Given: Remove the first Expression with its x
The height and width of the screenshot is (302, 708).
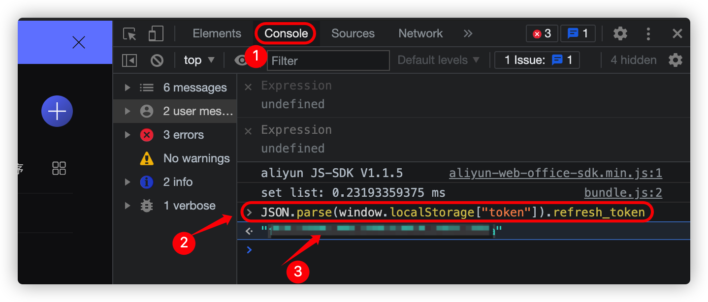Looking at the screenshot, I should [x=248, y=87].
